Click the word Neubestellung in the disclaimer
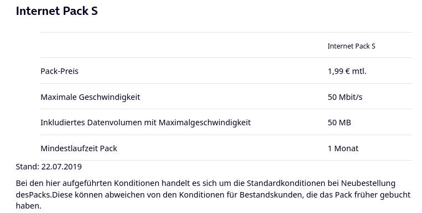The width and height of the screenshot is (422, 213). coord(368,183)
